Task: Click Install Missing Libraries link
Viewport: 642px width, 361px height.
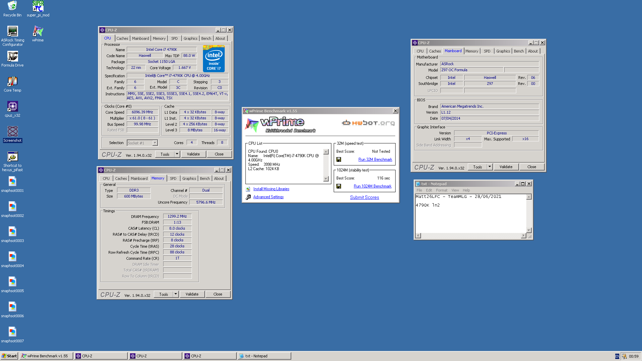Action: (271, 189)
